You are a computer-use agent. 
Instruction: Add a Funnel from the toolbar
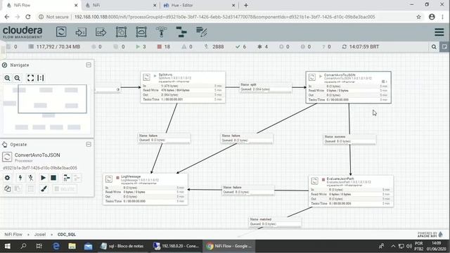pos(161,32)
